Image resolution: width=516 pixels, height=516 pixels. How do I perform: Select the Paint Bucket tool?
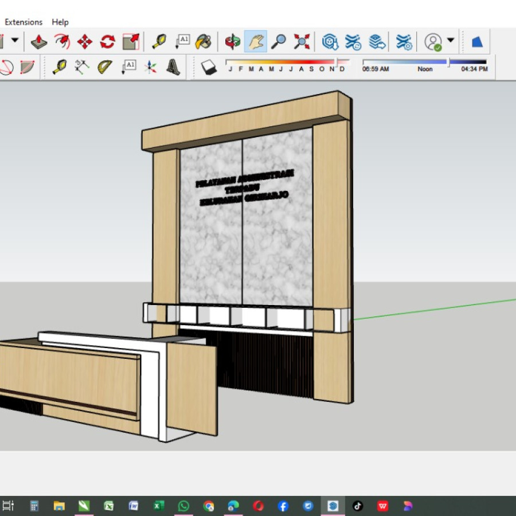(x=204, y=42)
